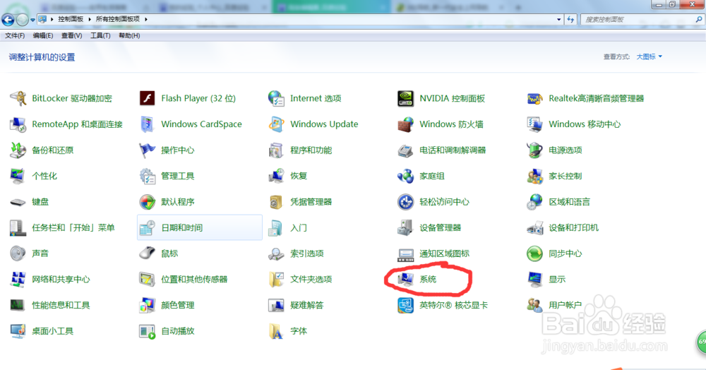
Task: Open 文件夹选项 link
Action: click(311, 280)
